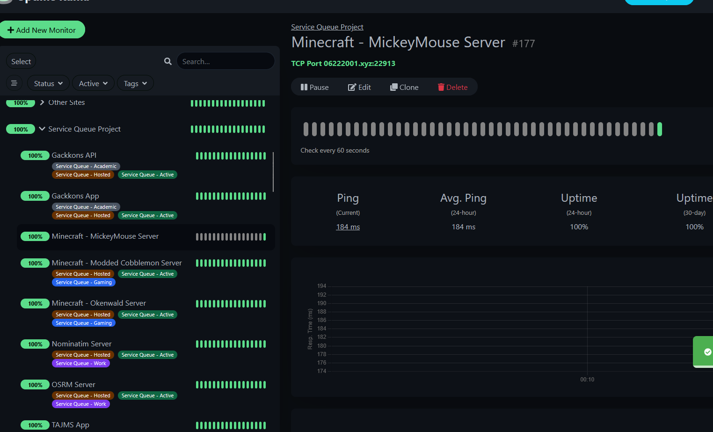Viewport: 713px width, 432px height.
Task: Click the Clone button
Action: pyautogui.click(x=404, y=87)
